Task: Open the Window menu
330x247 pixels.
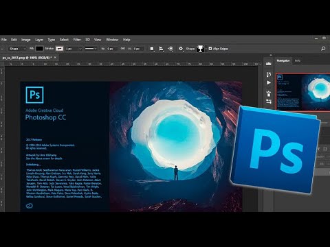Action: click(112, 40)
